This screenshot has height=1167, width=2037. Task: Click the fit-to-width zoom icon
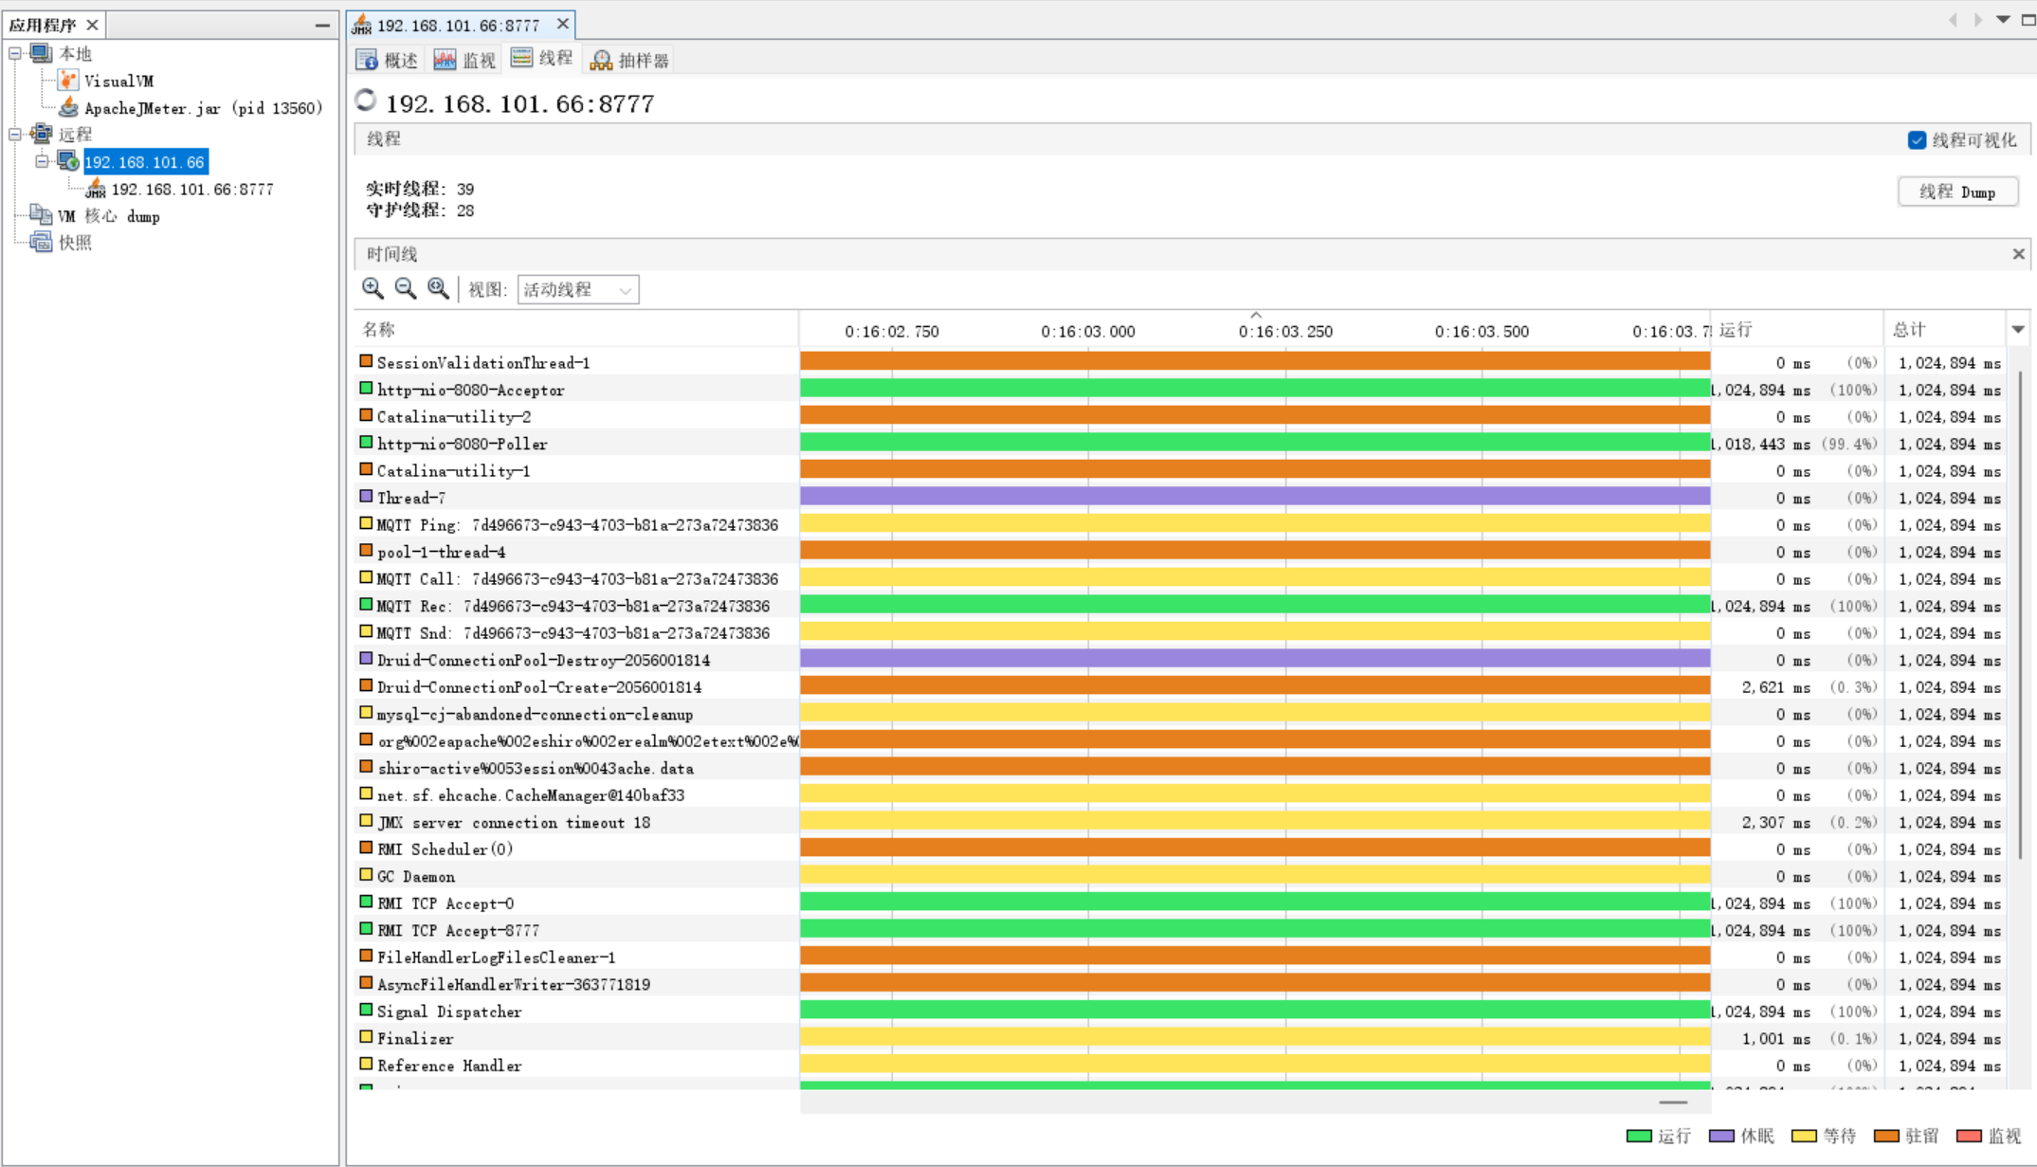[438, 288]
